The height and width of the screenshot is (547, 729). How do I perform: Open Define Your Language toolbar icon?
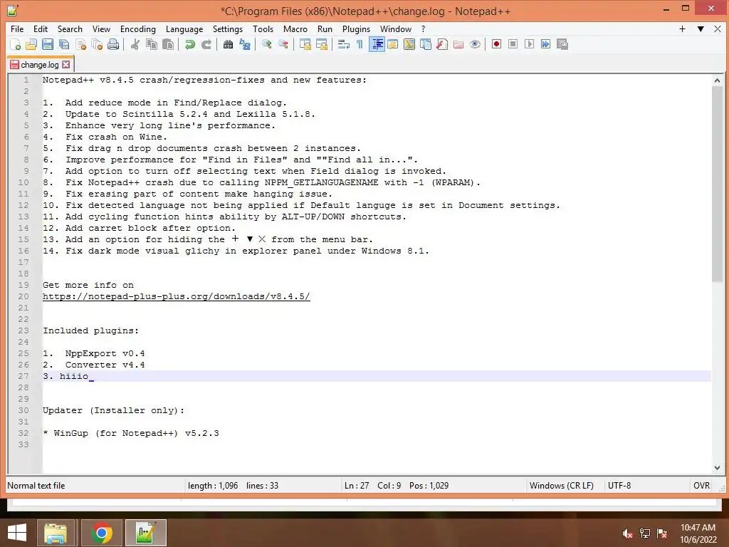click(x=393, y=44)
